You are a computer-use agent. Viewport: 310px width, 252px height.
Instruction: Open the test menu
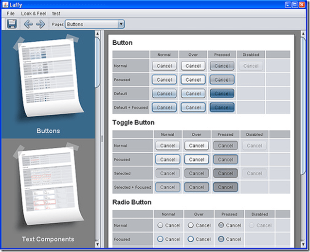(x=56, y=13)
